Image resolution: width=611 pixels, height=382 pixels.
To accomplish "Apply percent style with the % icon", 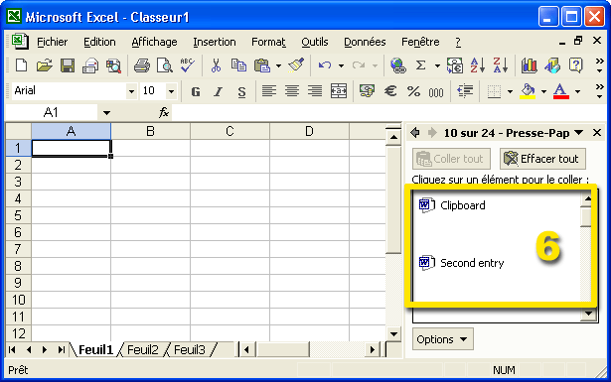I will 413,91.
